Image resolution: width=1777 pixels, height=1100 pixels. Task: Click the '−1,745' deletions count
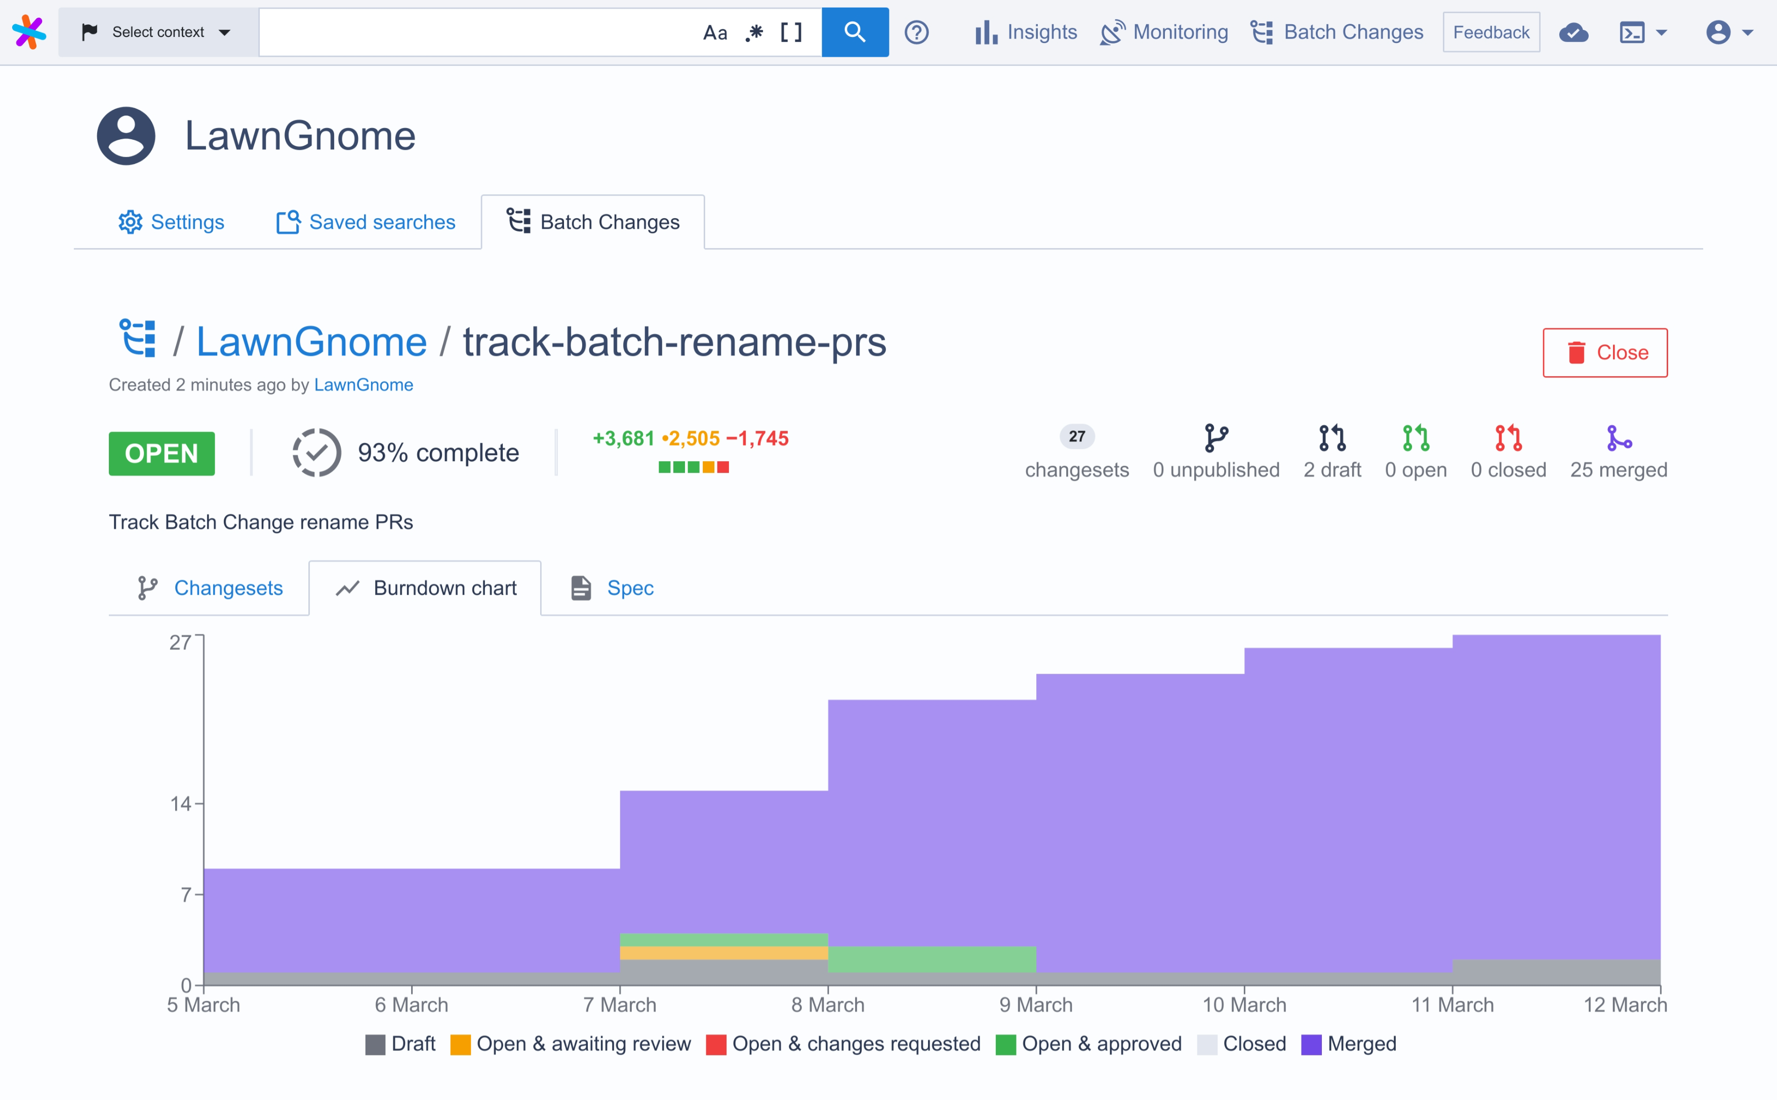757,439
